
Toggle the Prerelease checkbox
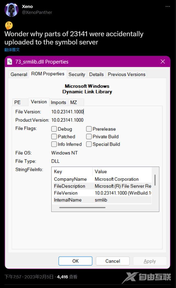[89, 129]
